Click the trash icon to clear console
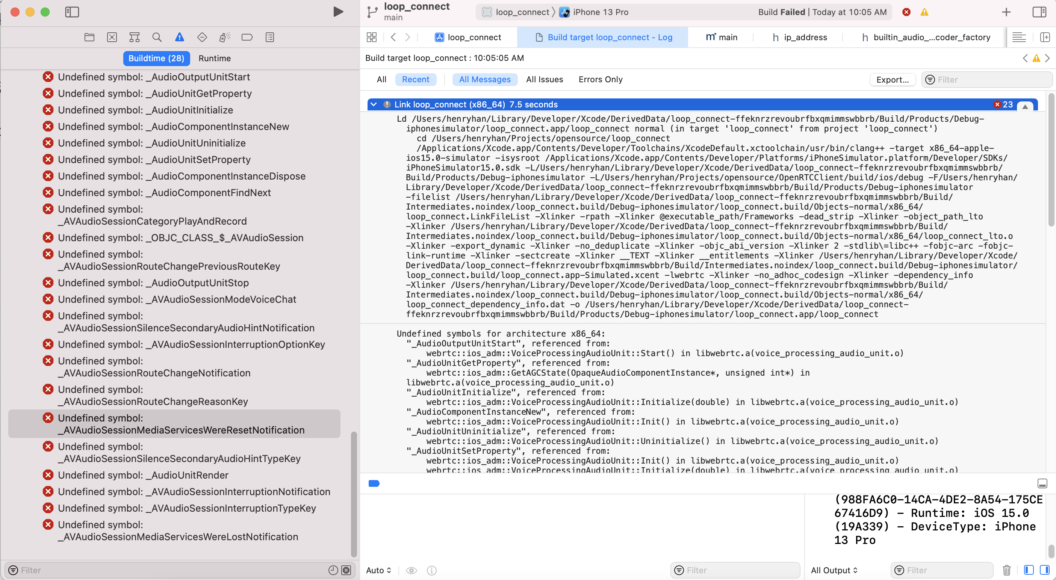The image size is (1056, 580). (x=1006, y=570)
